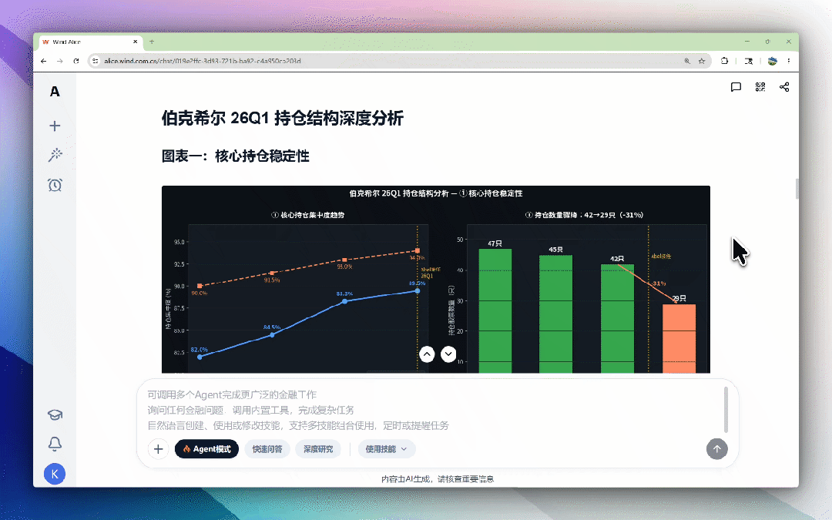
Task: Open the graduation cap learning icon
Action: pyautogui.click(x=55, y=414)
